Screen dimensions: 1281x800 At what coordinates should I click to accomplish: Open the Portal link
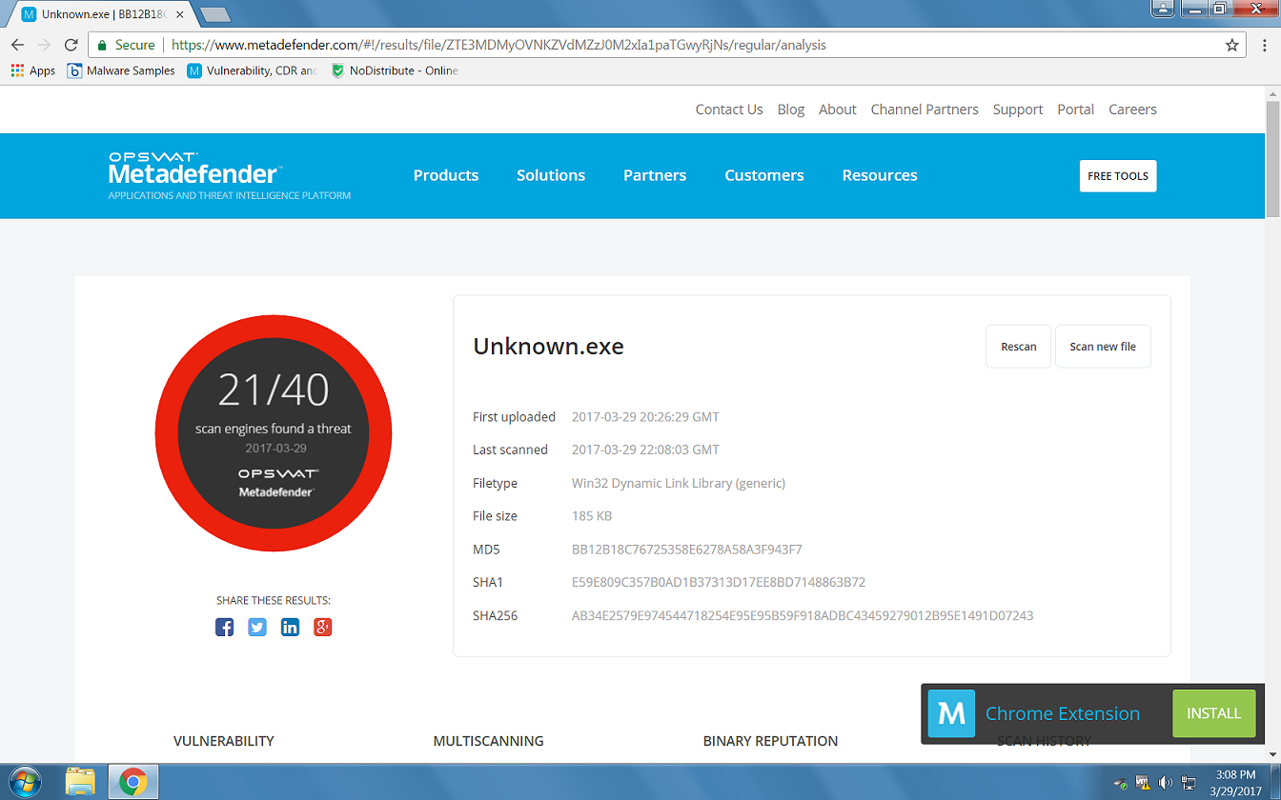coord(1076,110)
